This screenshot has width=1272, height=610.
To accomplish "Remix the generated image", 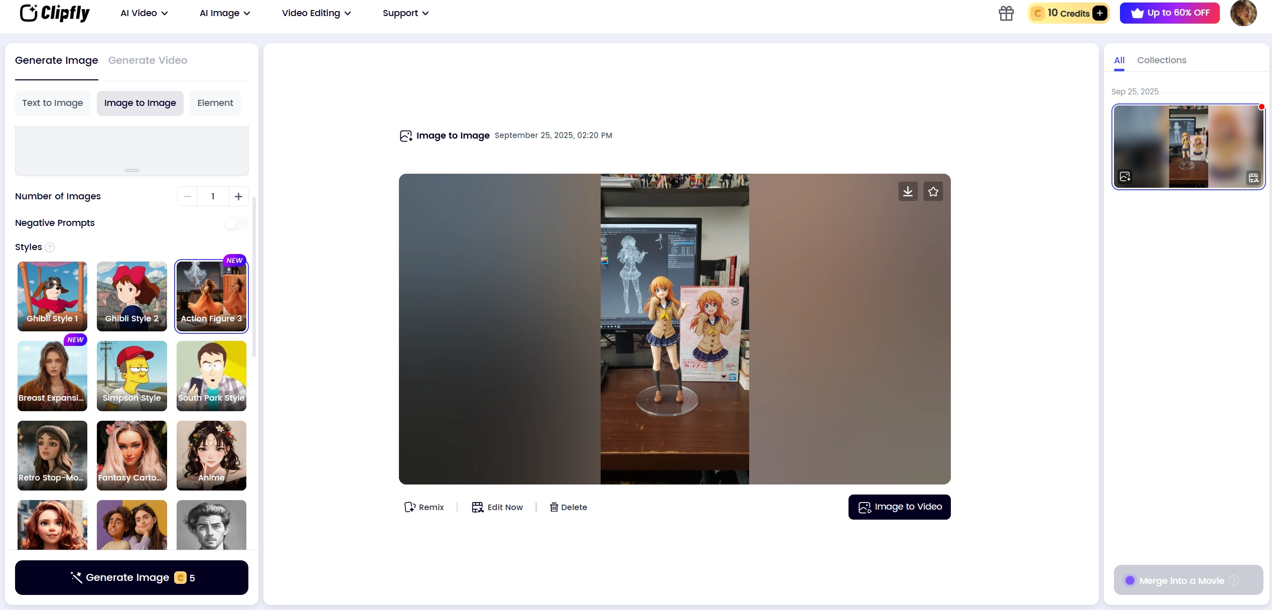I will 424,507.
